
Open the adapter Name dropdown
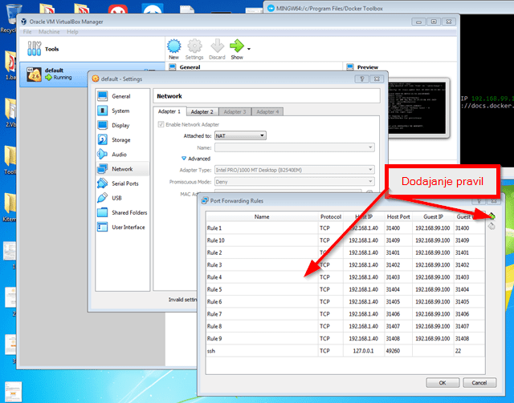coord(295,147)
